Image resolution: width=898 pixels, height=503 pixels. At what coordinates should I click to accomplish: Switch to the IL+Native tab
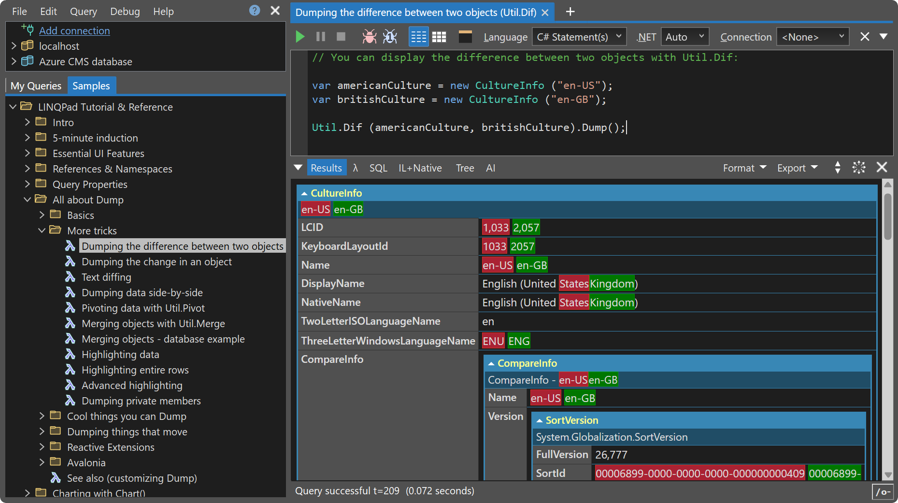pyautogui.click(x=420, y=168)
